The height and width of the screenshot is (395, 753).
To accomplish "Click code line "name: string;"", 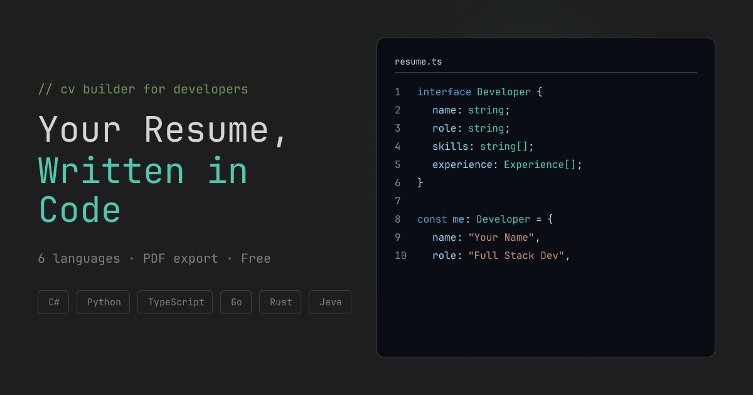I will pyautogui.click(x=471, y=110).
